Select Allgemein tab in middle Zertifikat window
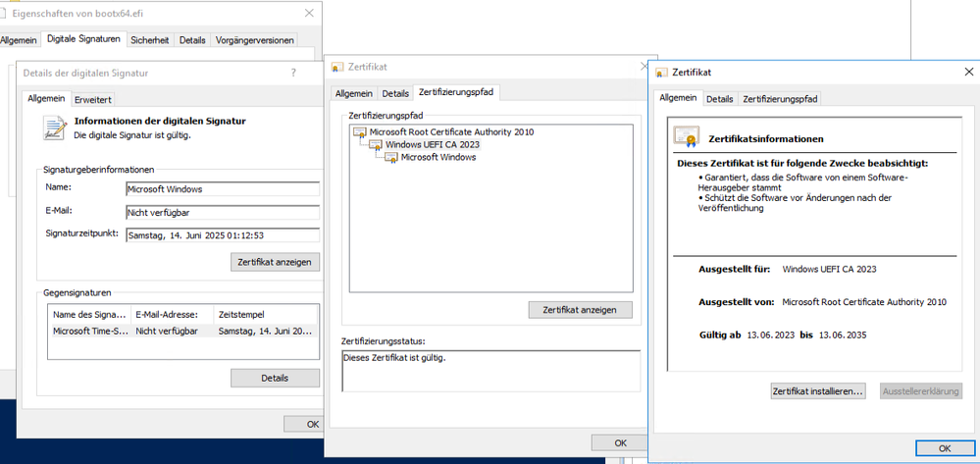The width and height of the screenshot is (980, 464). [354, 93]
